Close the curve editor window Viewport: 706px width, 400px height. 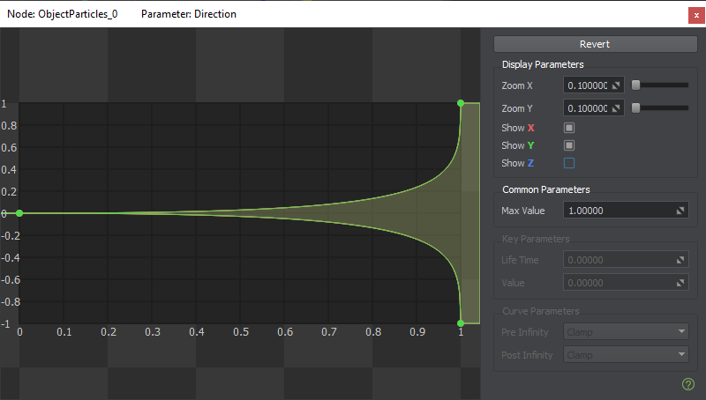click(x=696, y=14)
